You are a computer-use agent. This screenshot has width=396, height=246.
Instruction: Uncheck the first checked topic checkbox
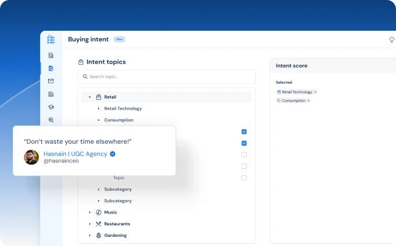click(244, 132)
